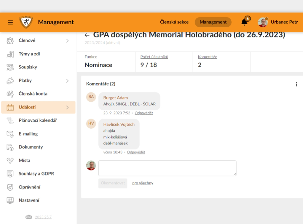Switch to Členská sekce tab
The image size is (303, 224).
pos(174,22)
